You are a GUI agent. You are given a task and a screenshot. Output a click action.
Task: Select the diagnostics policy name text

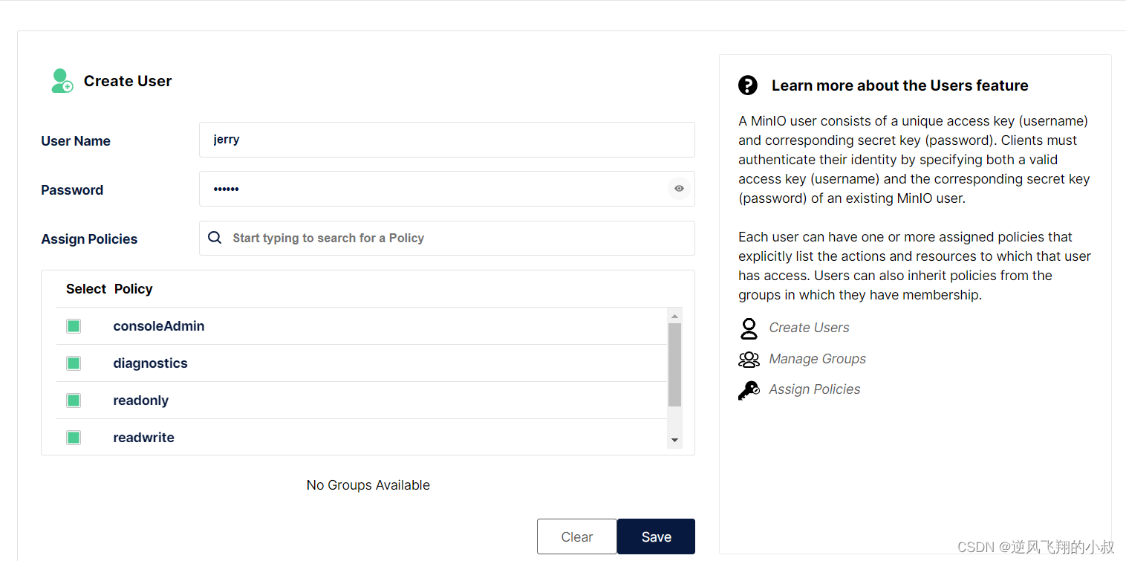150,363
